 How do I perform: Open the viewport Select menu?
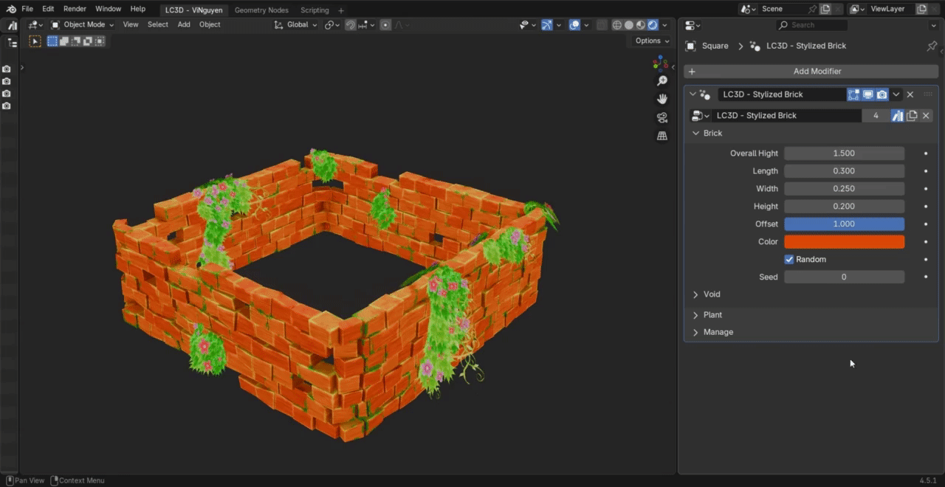coord(158,25)
